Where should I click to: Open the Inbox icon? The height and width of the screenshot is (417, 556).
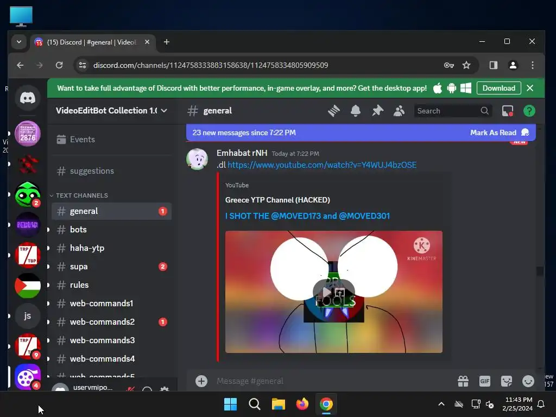(508, 111)
